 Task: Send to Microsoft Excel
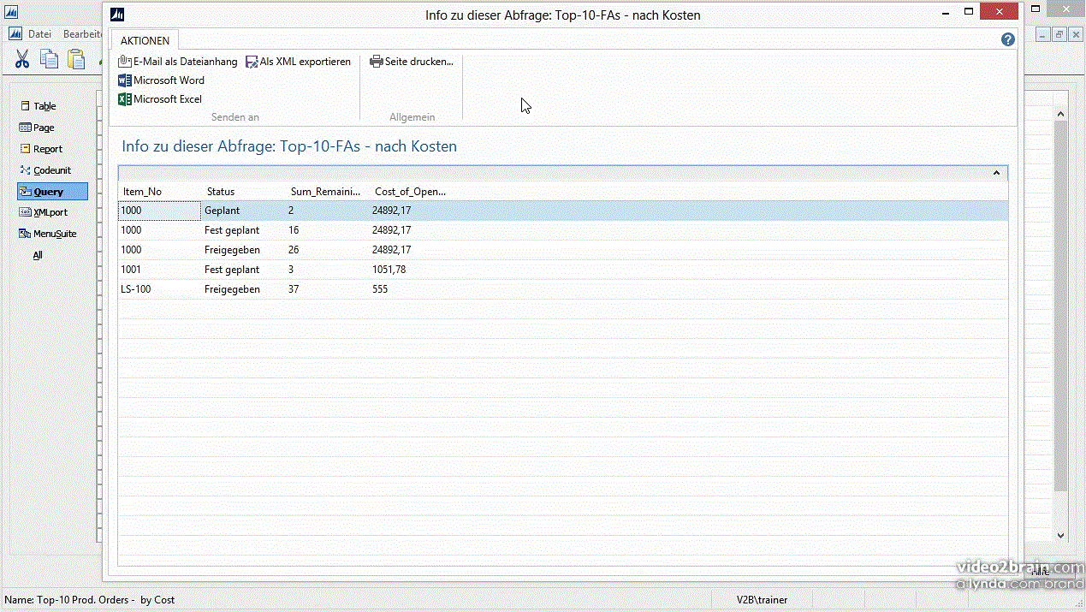(x=160, y=99)
